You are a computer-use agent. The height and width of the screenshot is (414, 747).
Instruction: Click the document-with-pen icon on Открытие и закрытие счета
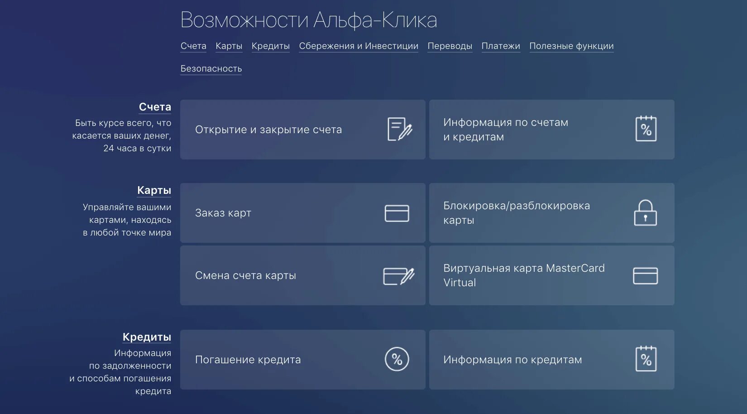pyautogui.click(x=400, y=129)
